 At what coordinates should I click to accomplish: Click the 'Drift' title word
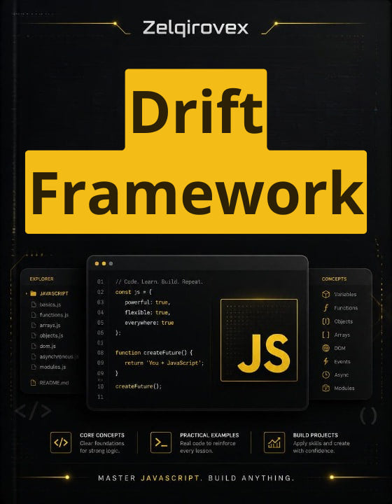(196, 111)
